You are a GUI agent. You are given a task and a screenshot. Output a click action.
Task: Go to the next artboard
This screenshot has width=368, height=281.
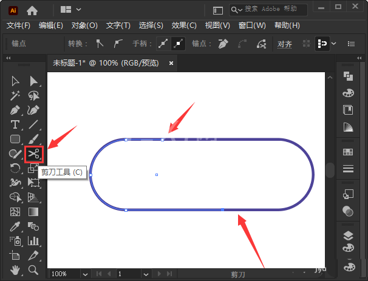[x=159, y=274]
